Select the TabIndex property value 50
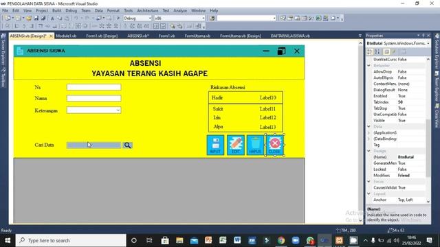The height and width of the screenshot is (247, 440). (x=411, y=102)
